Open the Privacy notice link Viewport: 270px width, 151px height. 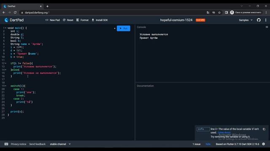(19, 144)
